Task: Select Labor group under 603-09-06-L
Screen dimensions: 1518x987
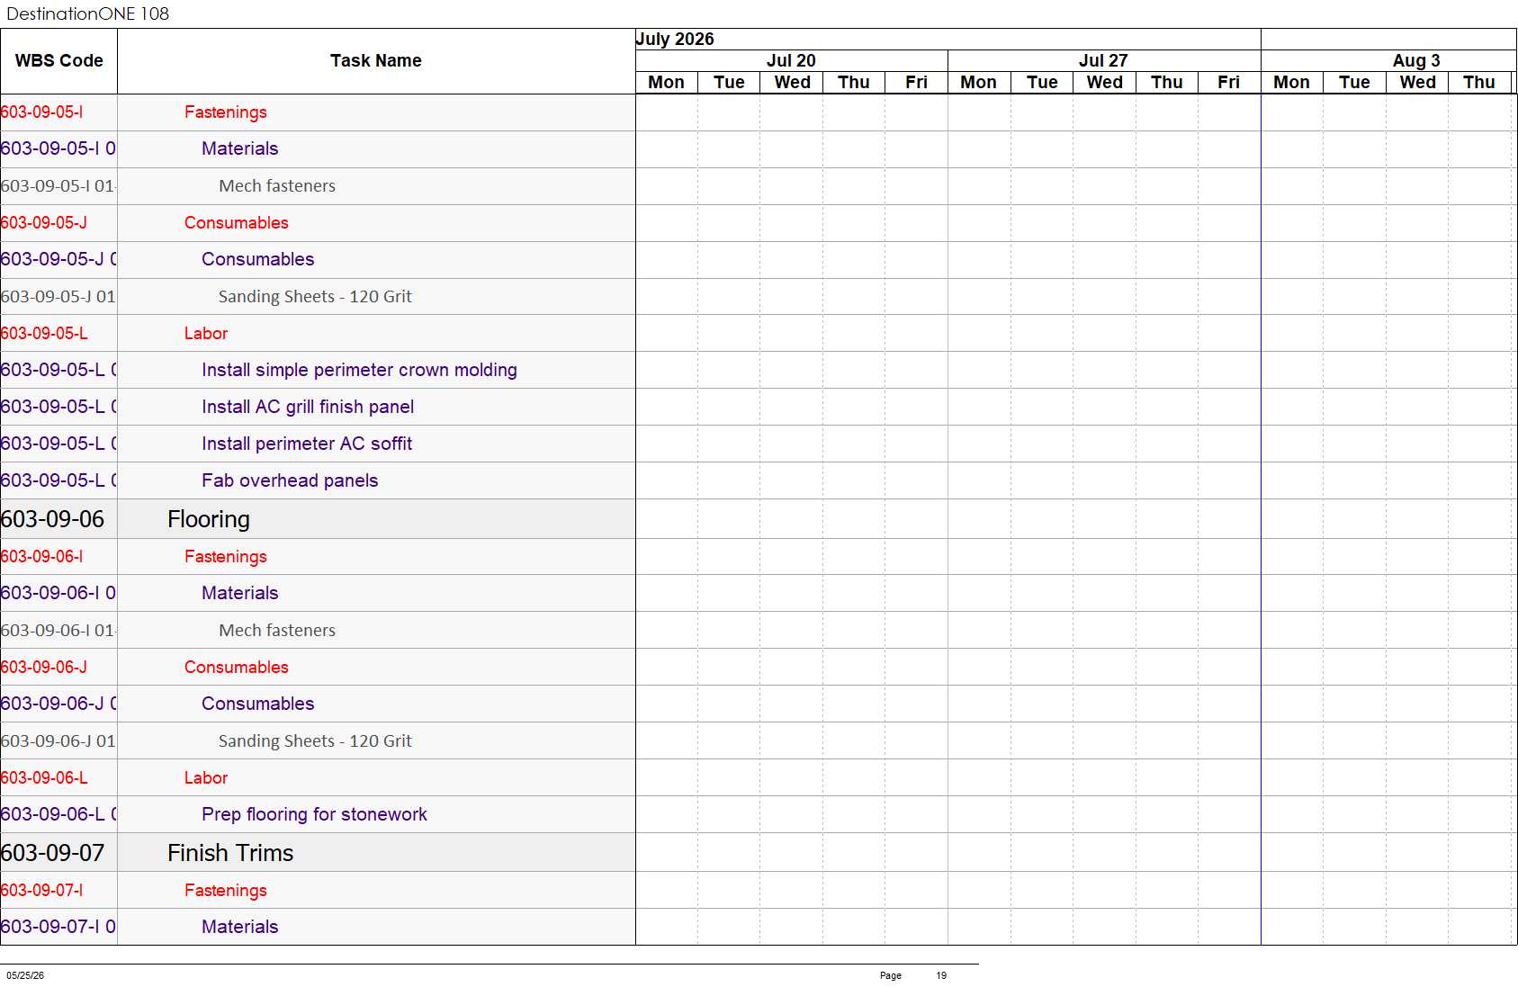Action: click(x=206, y=777)
